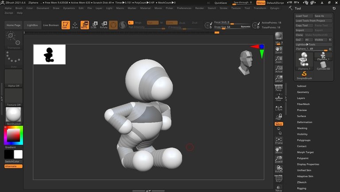Click the SkinShade4 material thumbnail

[x=13, y=116]
